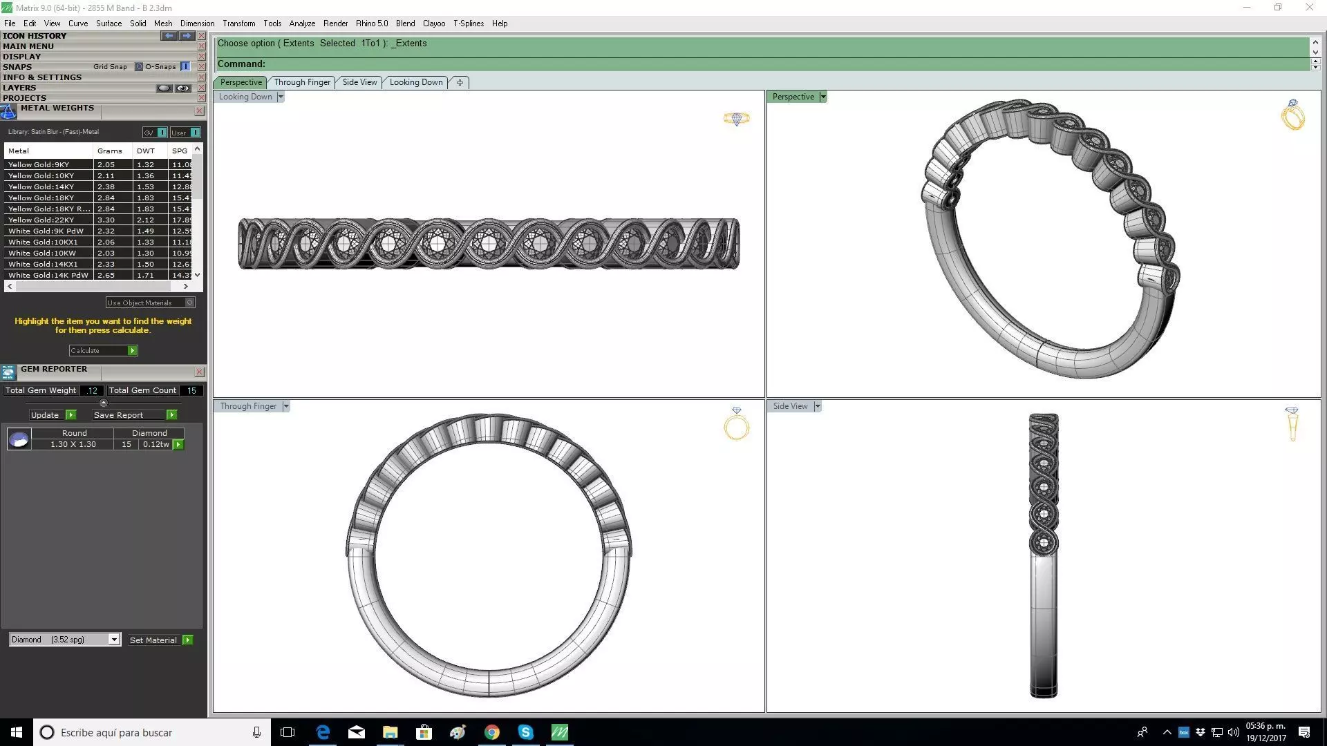The height and width of the screenshot is (746, 1327).
Task: Toggle Grid Snap on or off
Action: (x=138, y=67)
